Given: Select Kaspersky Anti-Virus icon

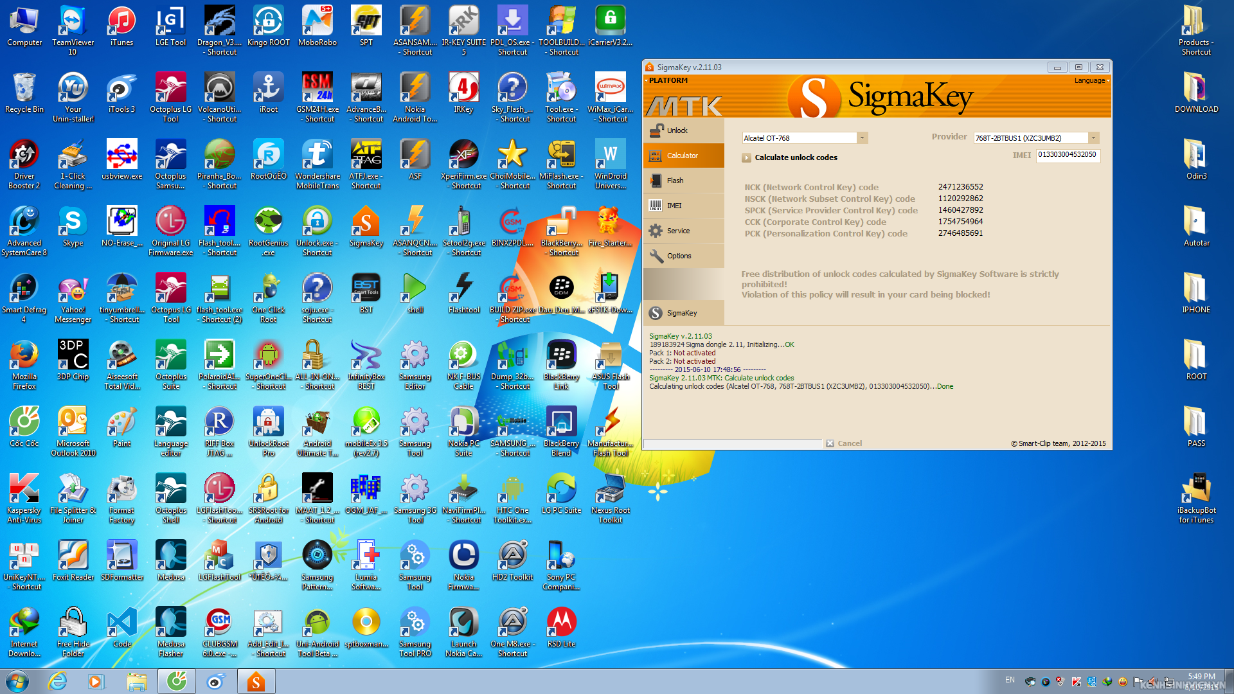Looking at the screenshot, I should (x=24, y=498).
